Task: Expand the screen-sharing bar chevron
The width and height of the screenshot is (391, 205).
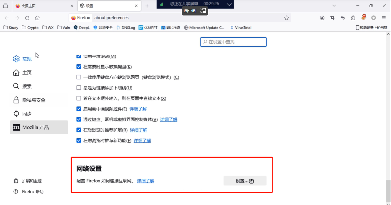Action: point(229,4)
